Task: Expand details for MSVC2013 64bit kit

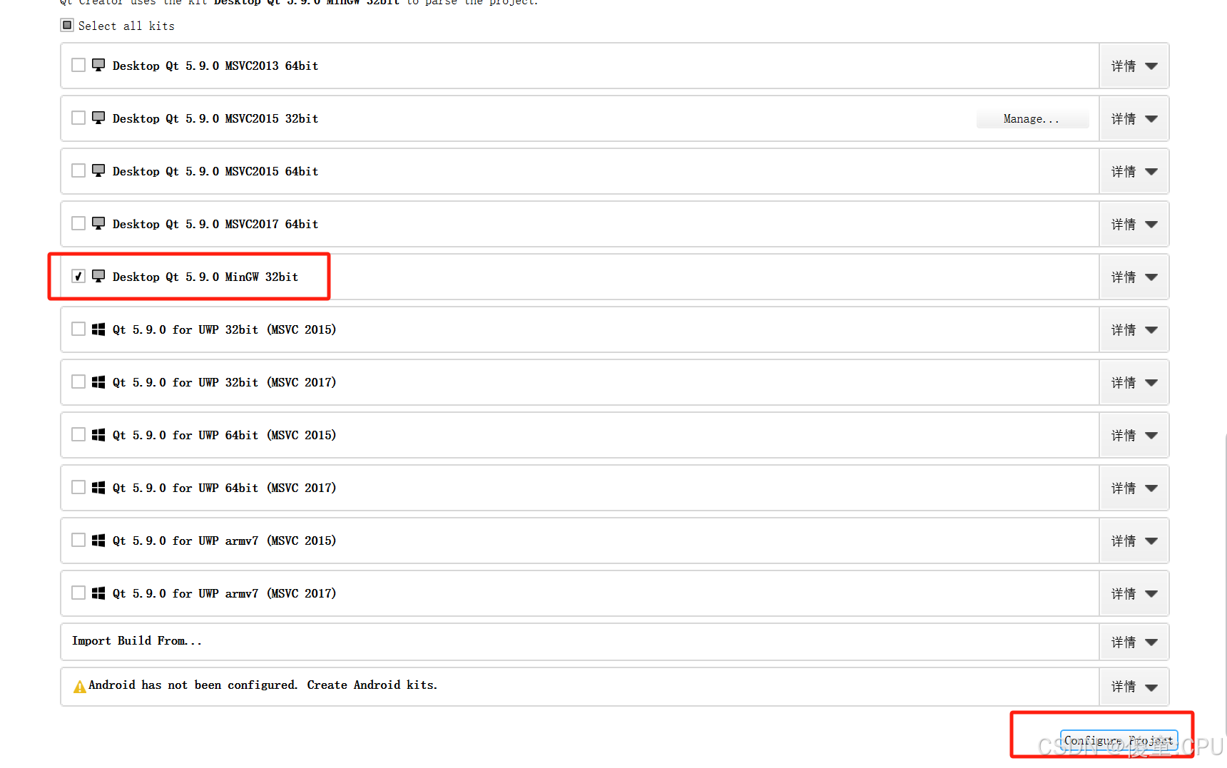Action: click(x=1134, y=66)
